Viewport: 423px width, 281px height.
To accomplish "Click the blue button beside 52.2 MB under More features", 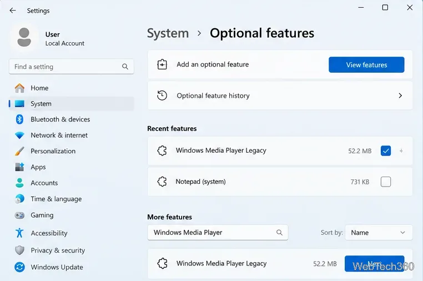I will tap(375, 263).
